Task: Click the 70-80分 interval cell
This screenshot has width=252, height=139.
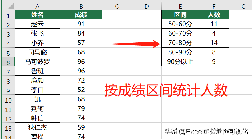Action: [180, 43]
